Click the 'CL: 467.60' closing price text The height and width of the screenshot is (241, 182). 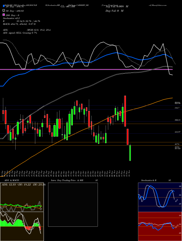(x=68, y=7)
